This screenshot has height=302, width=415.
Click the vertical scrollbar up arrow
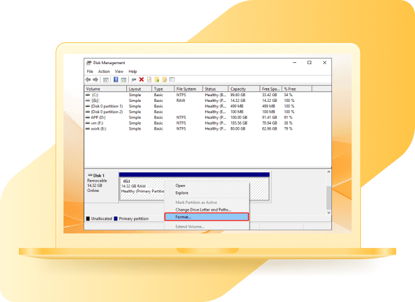click(329, 172)
